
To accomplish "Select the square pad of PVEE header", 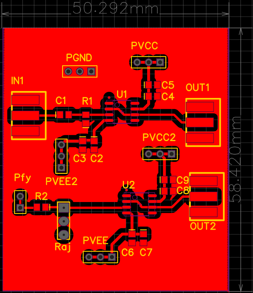I will 112,257.
